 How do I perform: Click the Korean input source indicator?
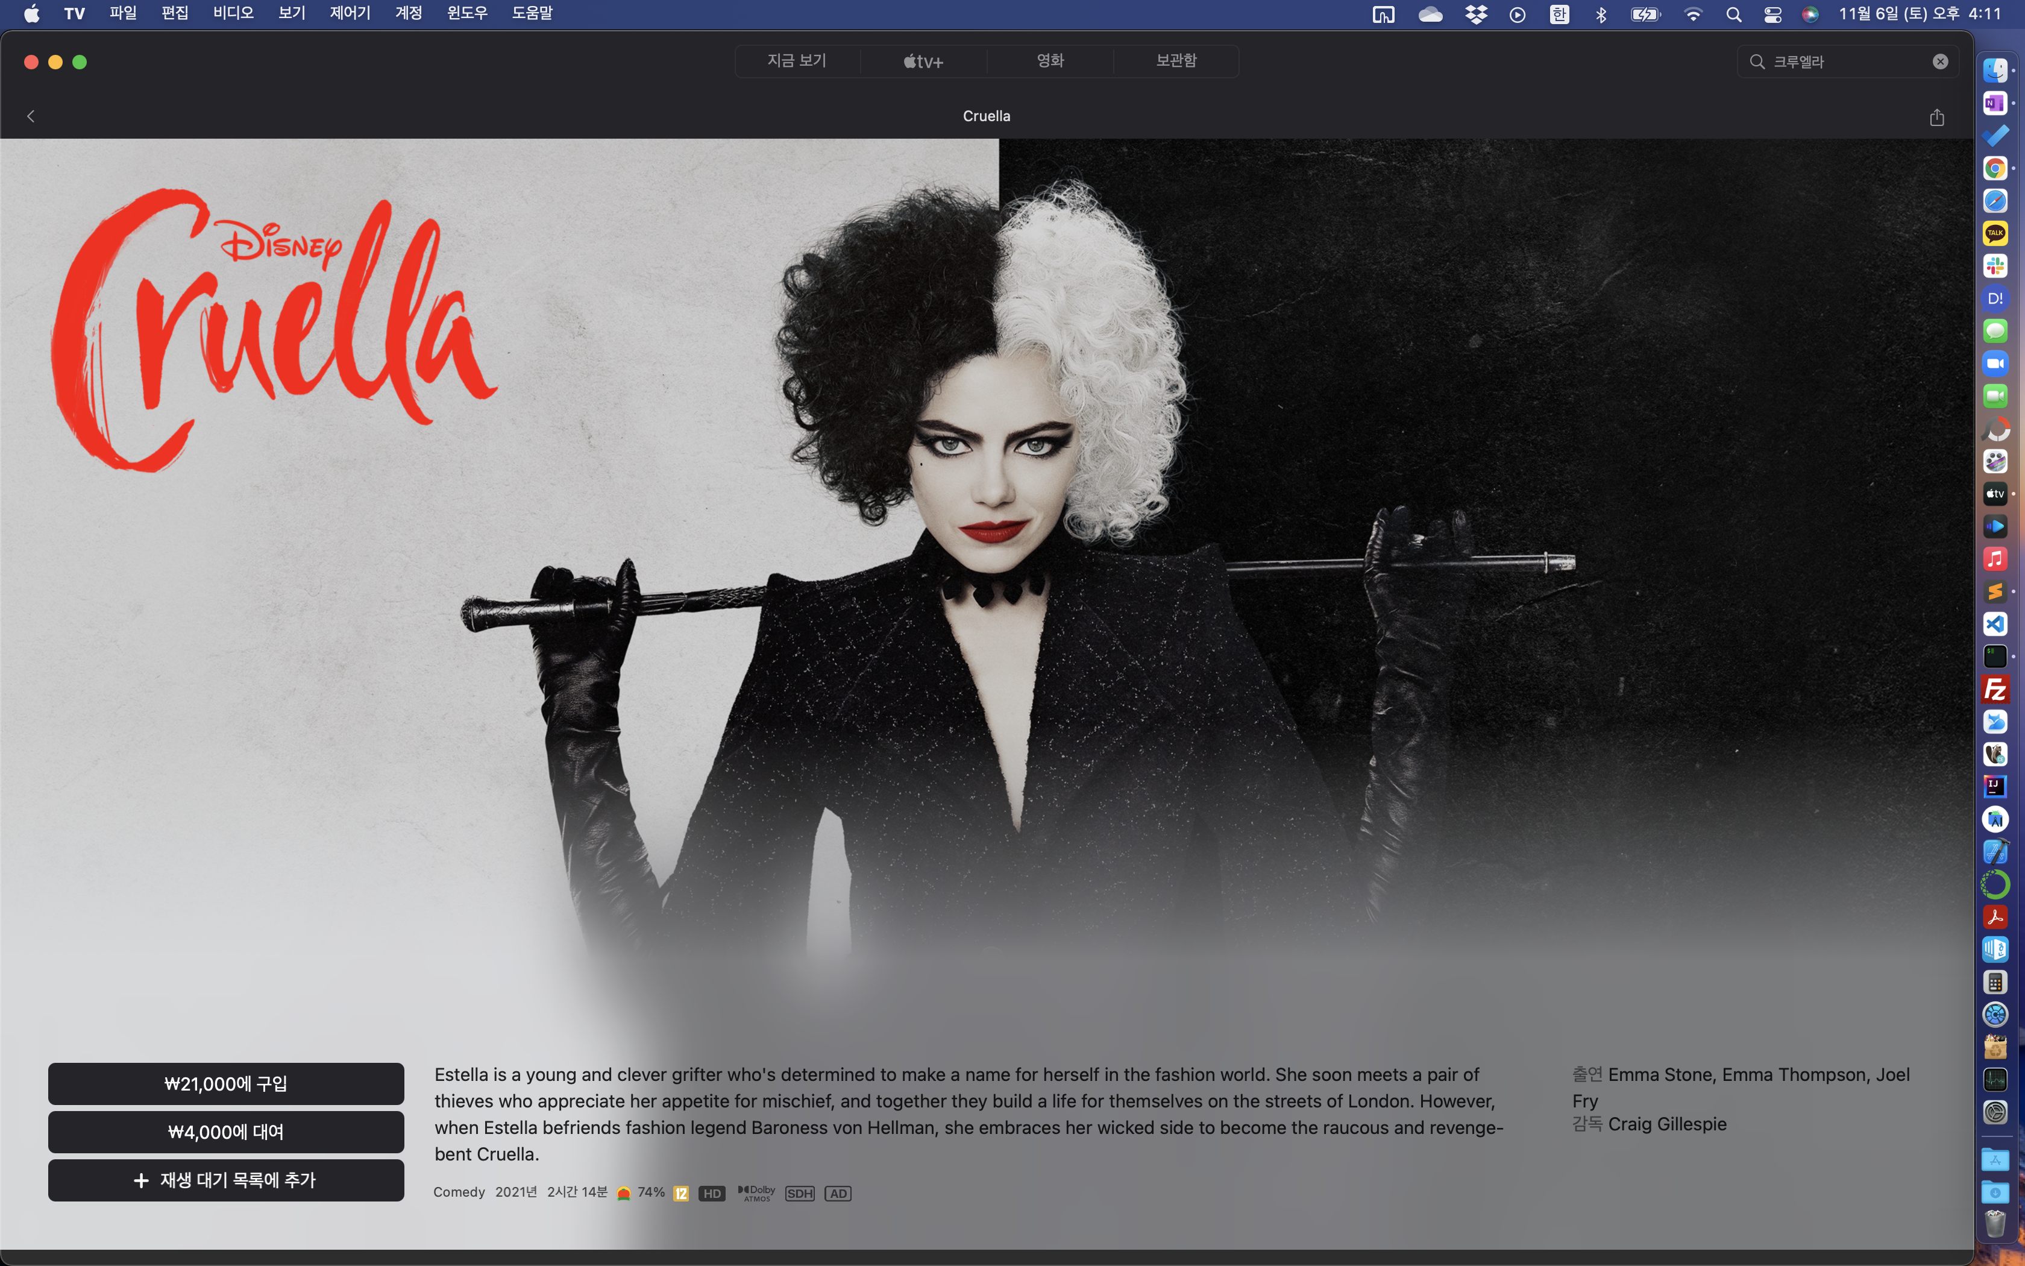1560,14
